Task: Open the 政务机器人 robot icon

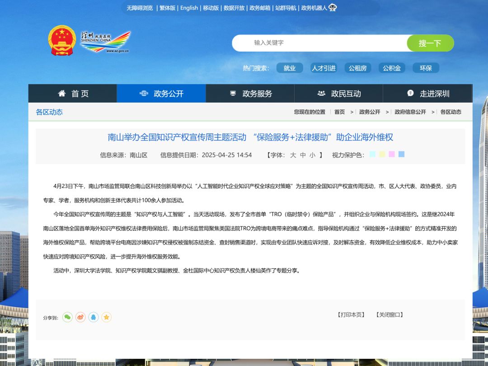Action: 333,8
